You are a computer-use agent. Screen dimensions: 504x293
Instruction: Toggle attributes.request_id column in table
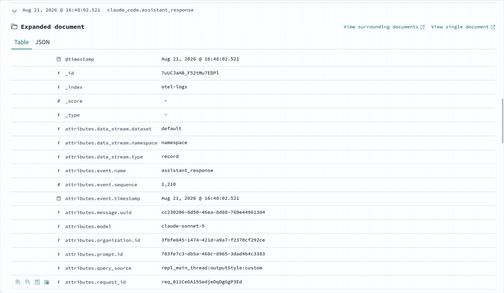(x=37, y=282)
